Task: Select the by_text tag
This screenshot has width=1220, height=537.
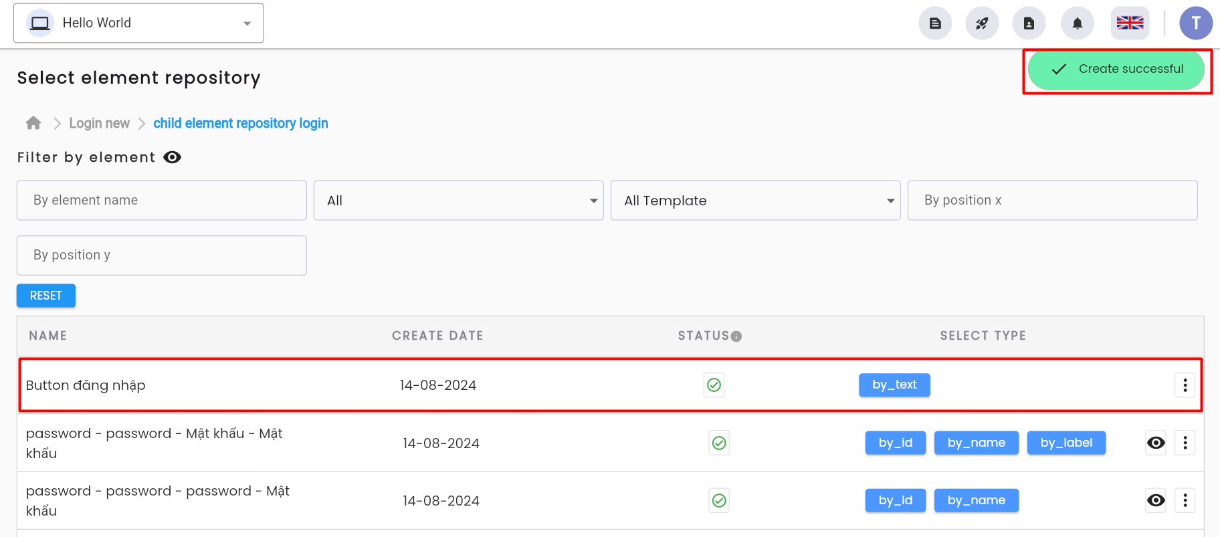Action: (894, 385)
